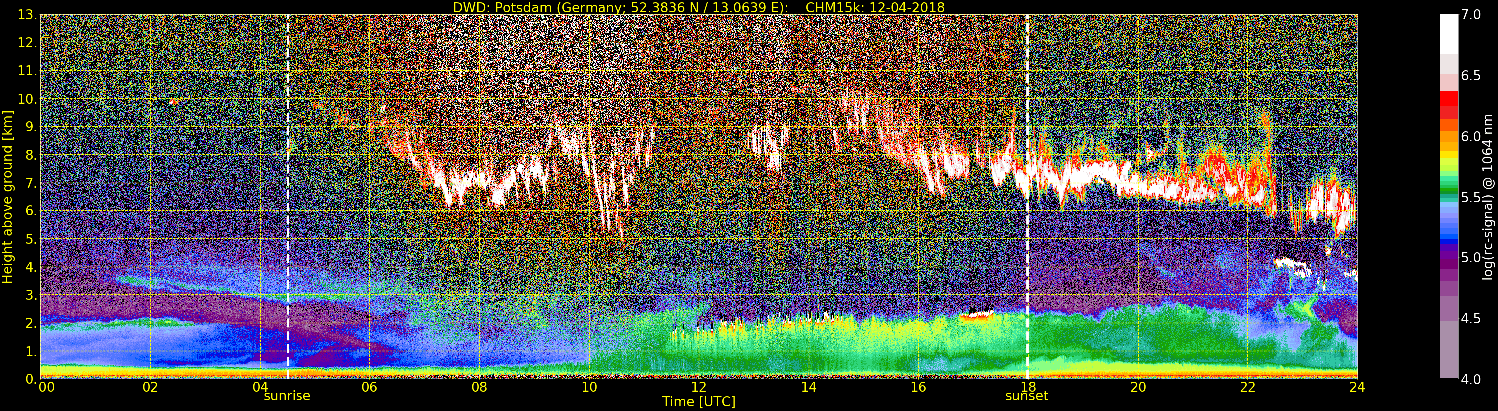Screen dimensions: 1498x411
Task: Click y-axis tick label '8.'
Action: click(x=31, y=155)
